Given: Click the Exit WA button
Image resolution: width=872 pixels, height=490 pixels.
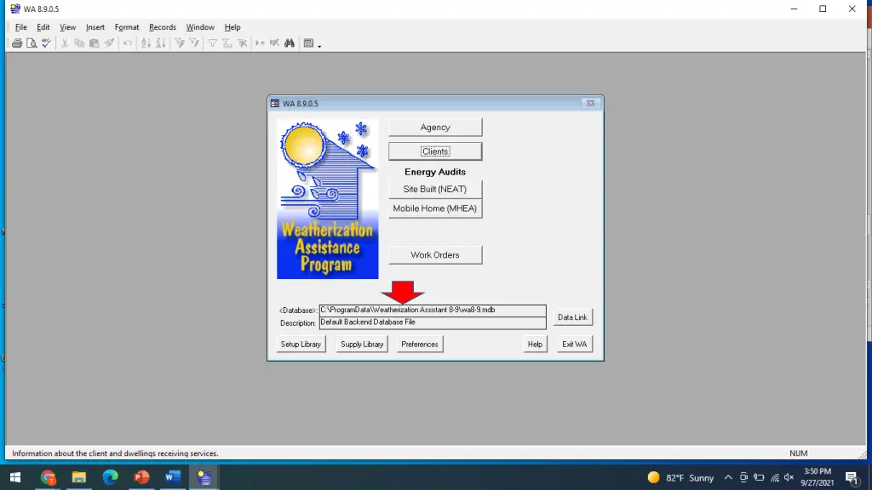Looking at the screenshot, I should [575, 344].
